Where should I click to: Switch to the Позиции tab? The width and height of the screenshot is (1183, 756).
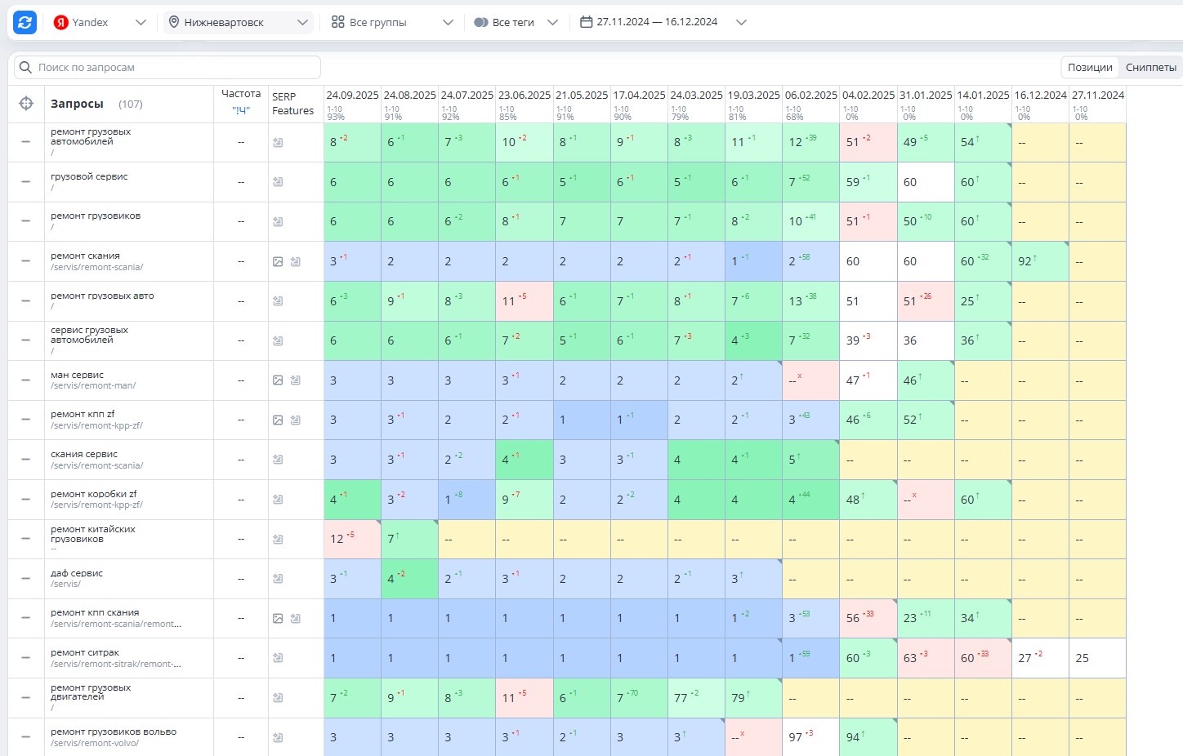pyautogui.click(x=1090, y=67)
